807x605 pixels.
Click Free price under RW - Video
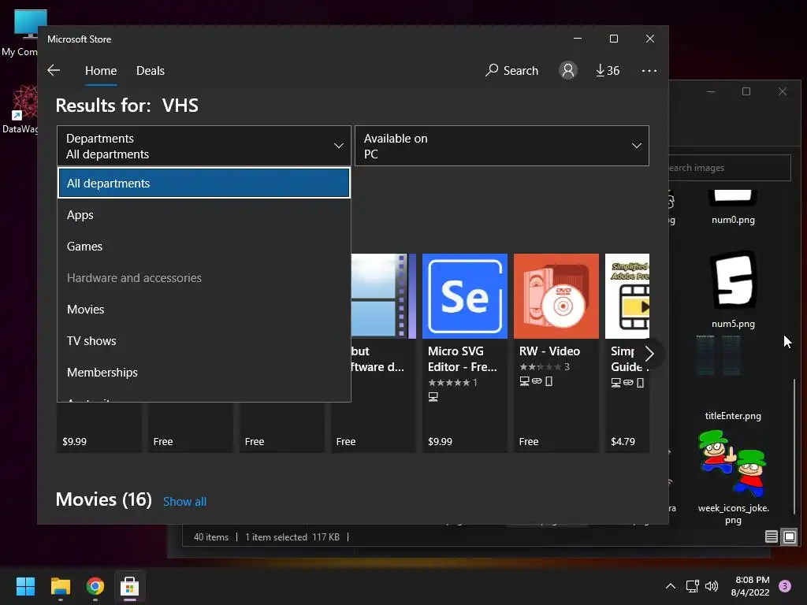(x=529, y=441)
